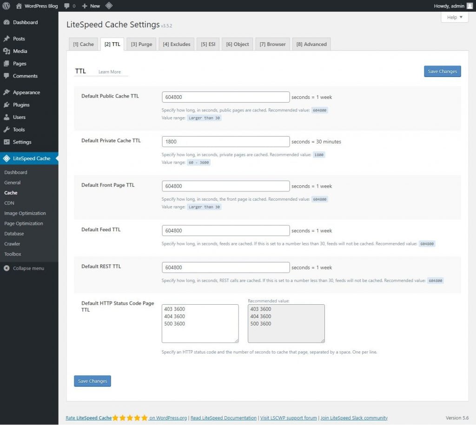Viewport: 476px width, 425px height.
Task: Click the Version 5.6 footer text
Action: 457,418
